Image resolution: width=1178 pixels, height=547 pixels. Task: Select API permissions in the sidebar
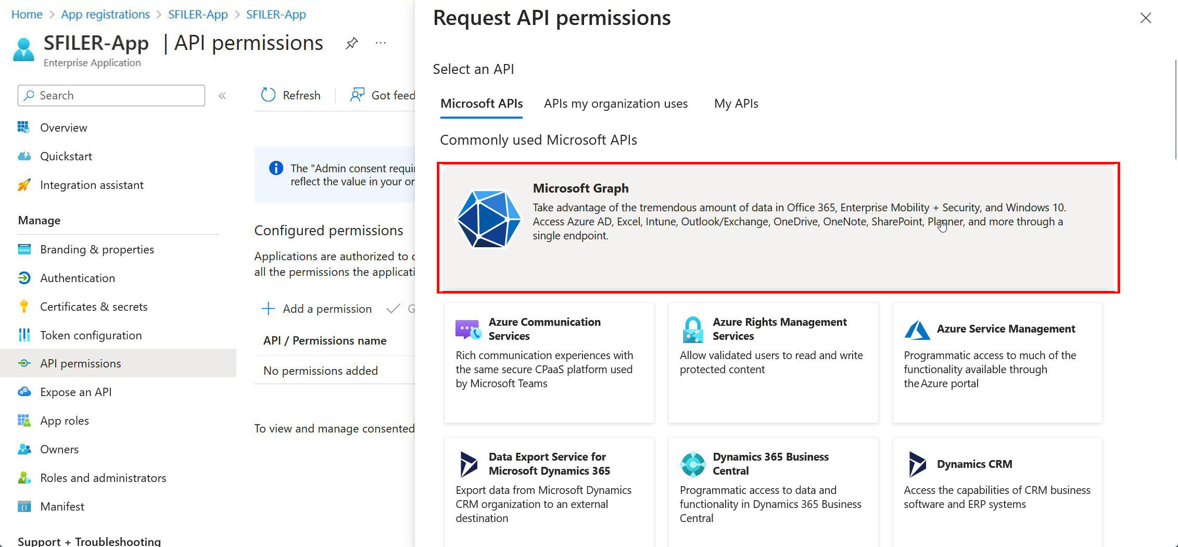(118, 363)
